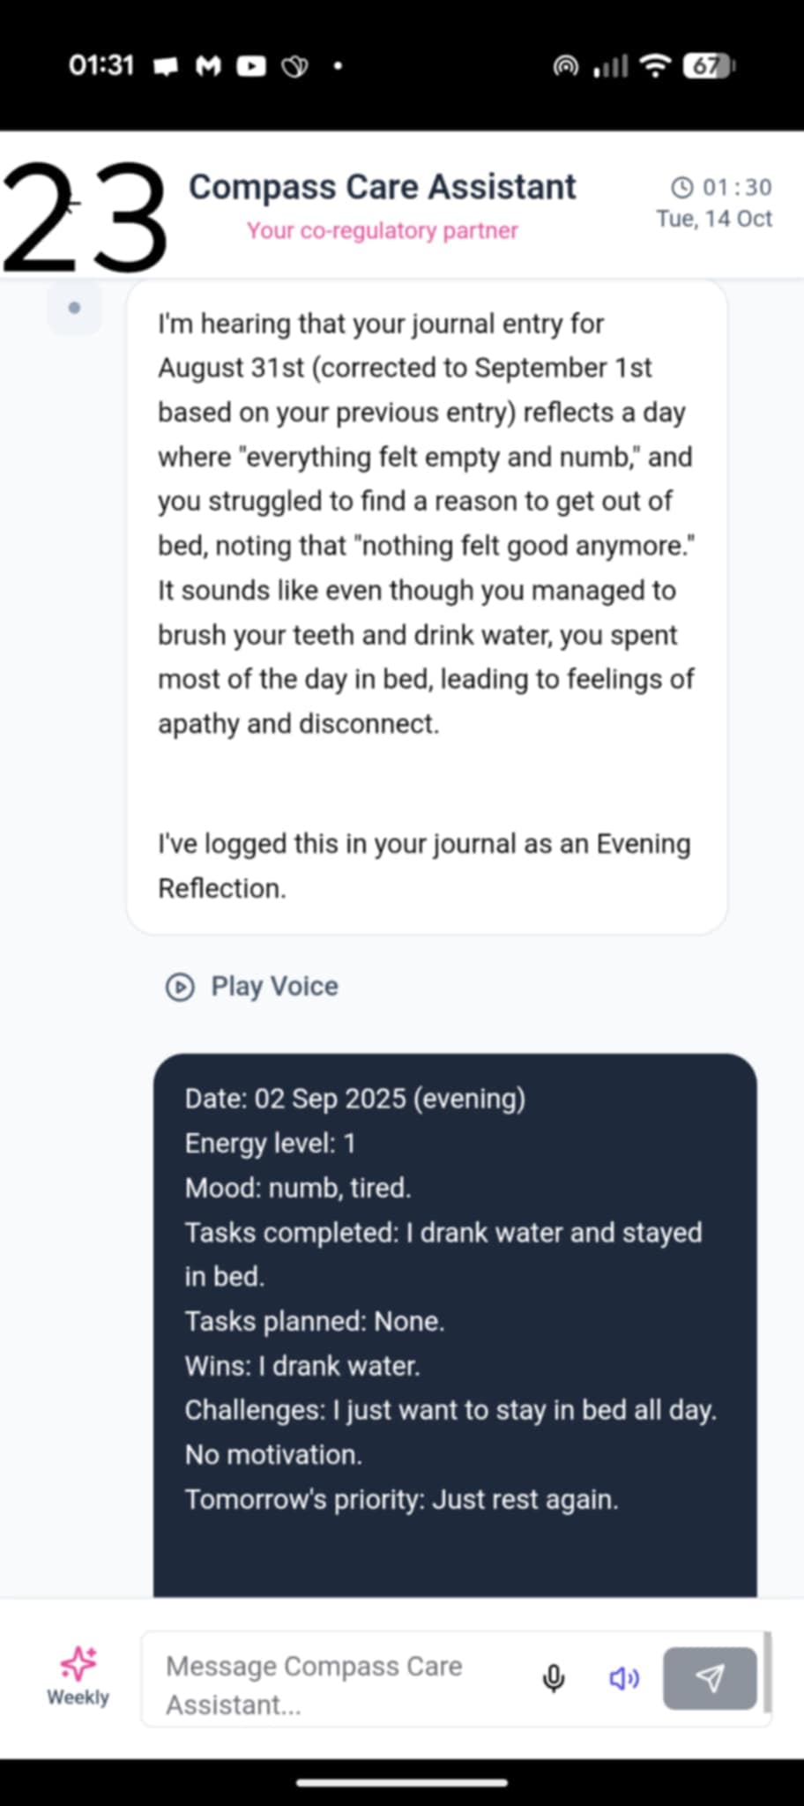Viewport: 804px width, 1806px height.
Task: Open the Gmail notification icon
Action: coord(208,66)
